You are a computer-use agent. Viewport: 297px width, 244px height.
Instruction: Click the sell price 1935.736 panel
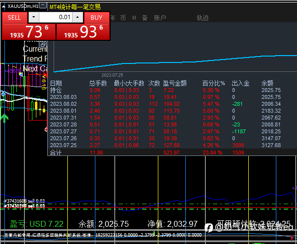[x=29, y=32]
